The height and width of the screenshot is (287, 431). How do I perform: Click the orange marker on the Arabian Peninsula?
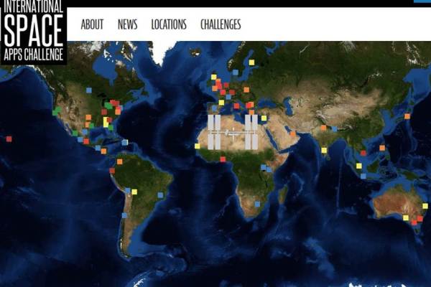(292, 133)
